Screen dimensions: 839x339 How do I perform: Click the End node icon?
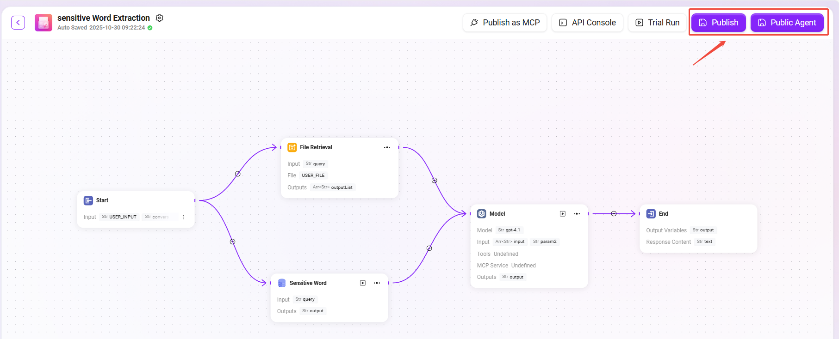click(x=651, y=214)
